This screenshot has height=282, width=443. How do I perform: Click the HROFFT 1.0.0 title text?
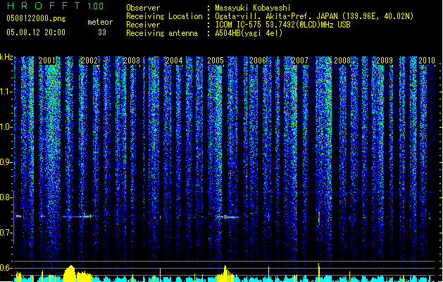click(x=56, y=6)
